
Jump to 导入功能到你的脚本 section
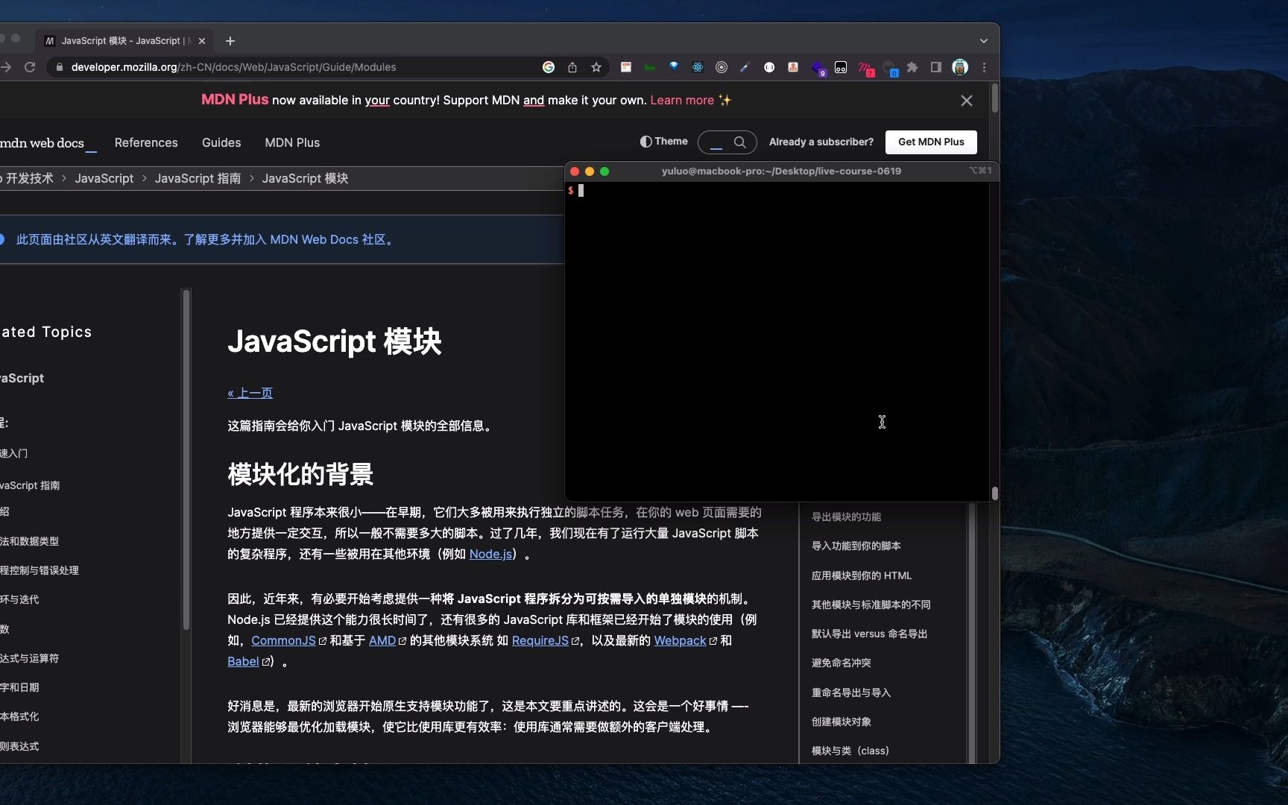click(856, 546)
